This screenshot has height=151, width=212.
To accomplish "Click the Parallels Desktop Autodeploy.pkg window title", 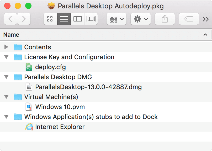I will [x=111, y=6].
